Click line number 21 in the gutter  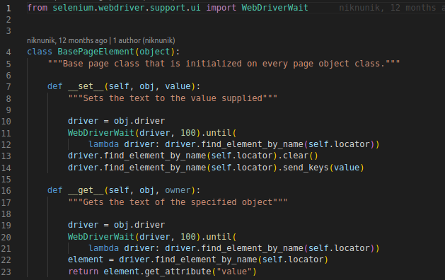6,249
